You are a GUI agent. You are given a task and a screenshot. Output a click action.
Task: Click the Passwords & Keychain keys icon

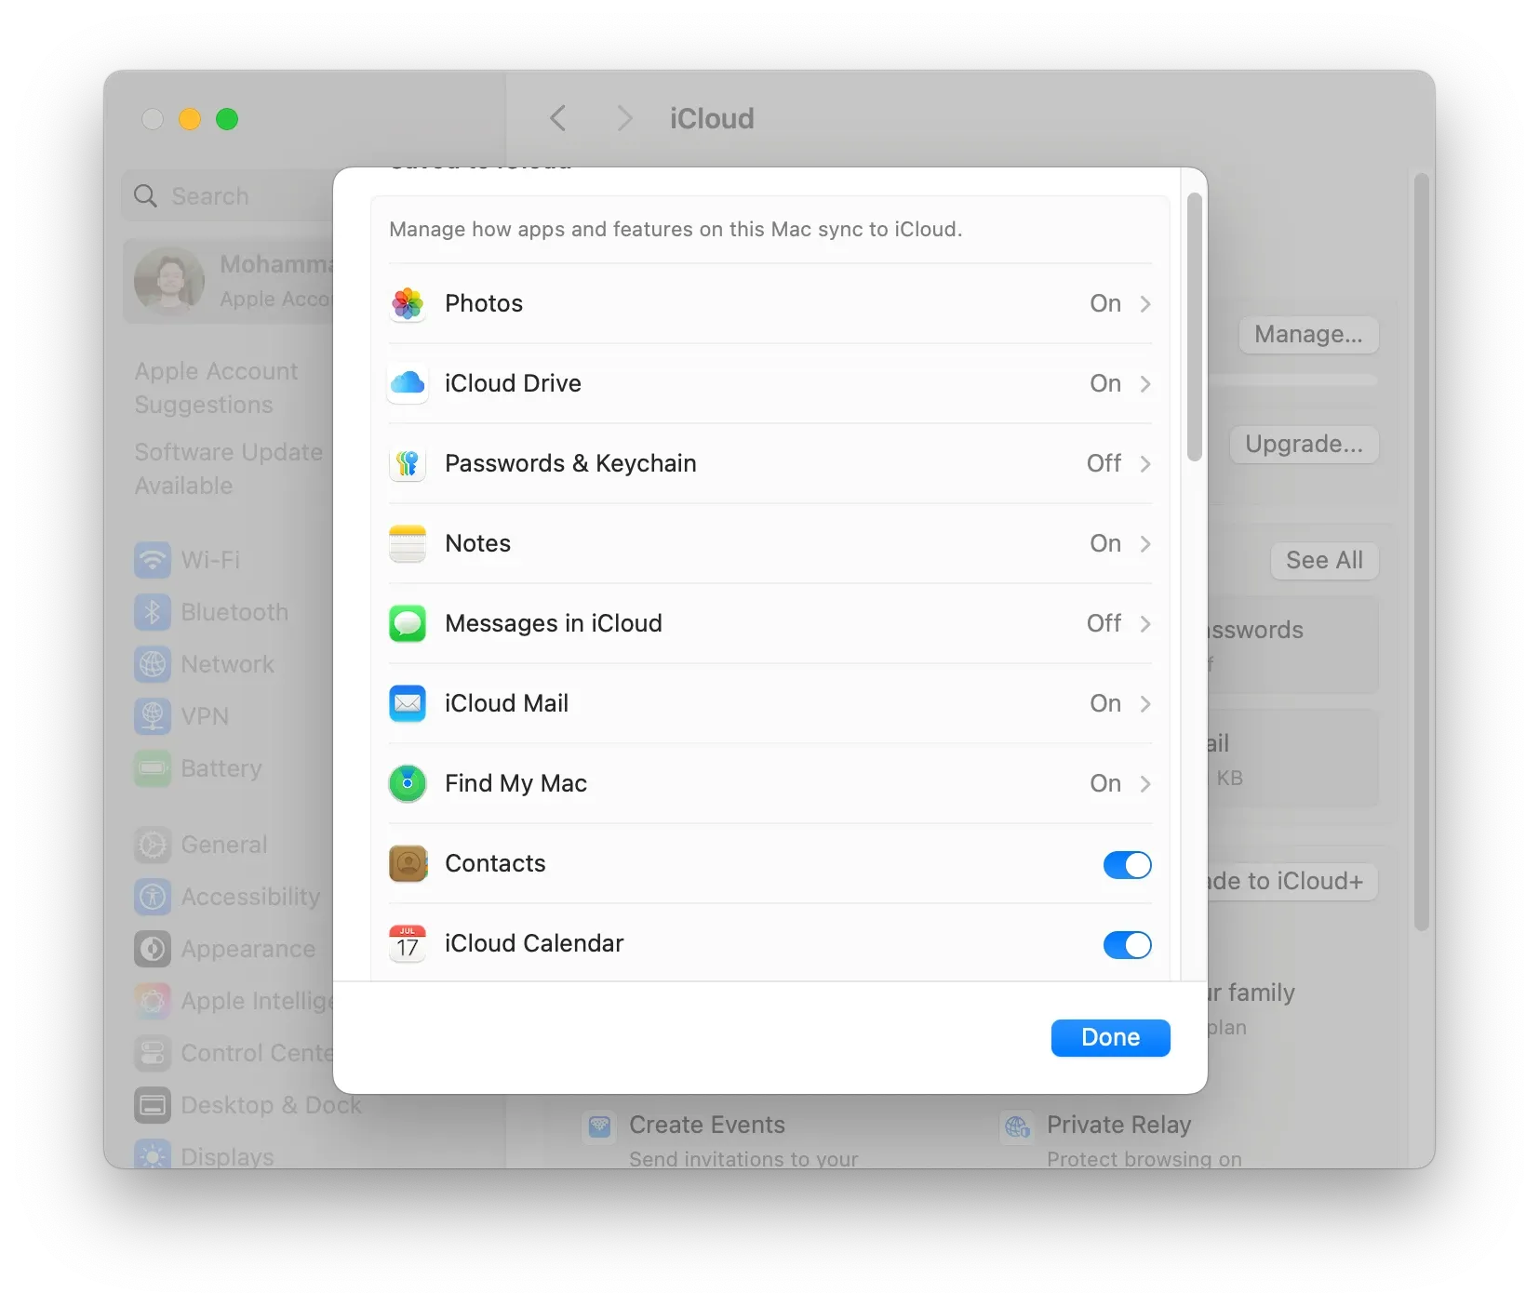click(408, 463)
